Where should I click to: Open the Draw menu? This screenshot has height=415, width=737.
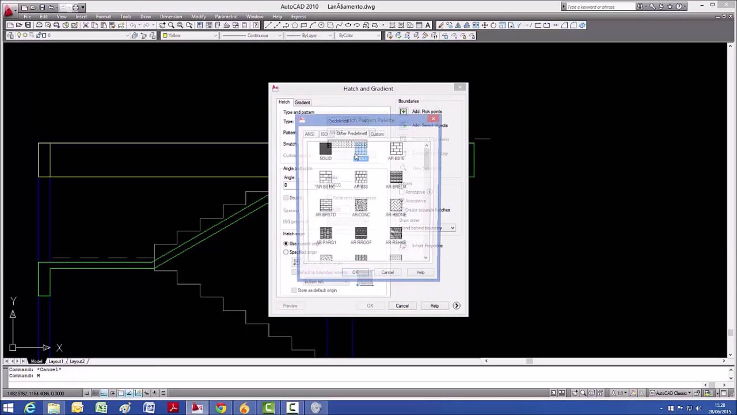point(145,16)
